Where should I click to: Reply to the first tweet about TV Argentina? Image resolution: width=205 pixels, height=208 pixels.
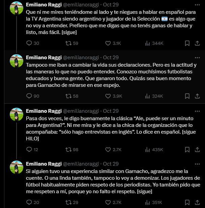click(29, 43)
